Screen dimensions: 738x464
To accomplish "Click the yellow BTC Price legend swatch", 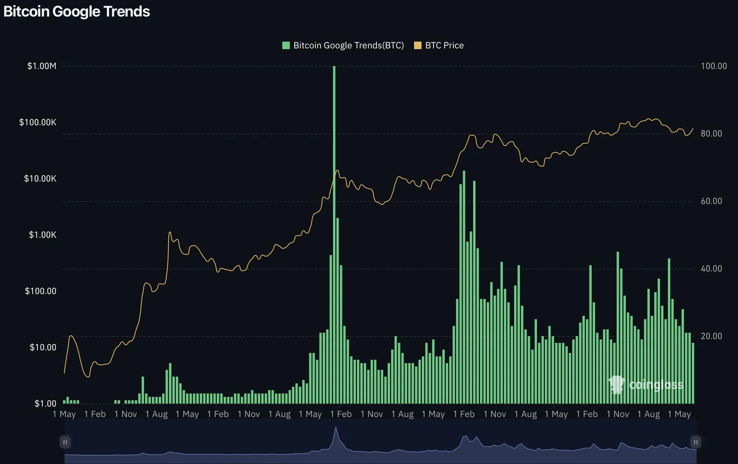I will click(x=418, y=45).
